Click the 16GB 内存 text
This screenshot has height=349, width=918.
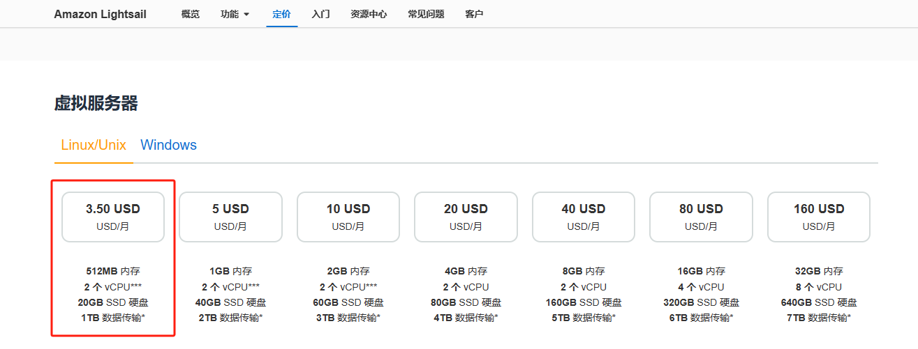pyautogui.click(x=701, y=271)
